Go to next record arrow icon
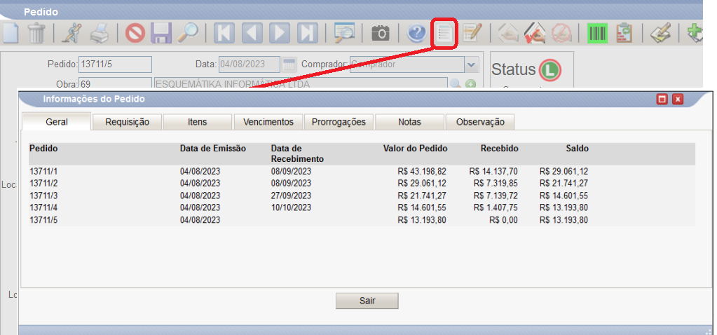Screen dimensions: 717x335 pos(280,34)
